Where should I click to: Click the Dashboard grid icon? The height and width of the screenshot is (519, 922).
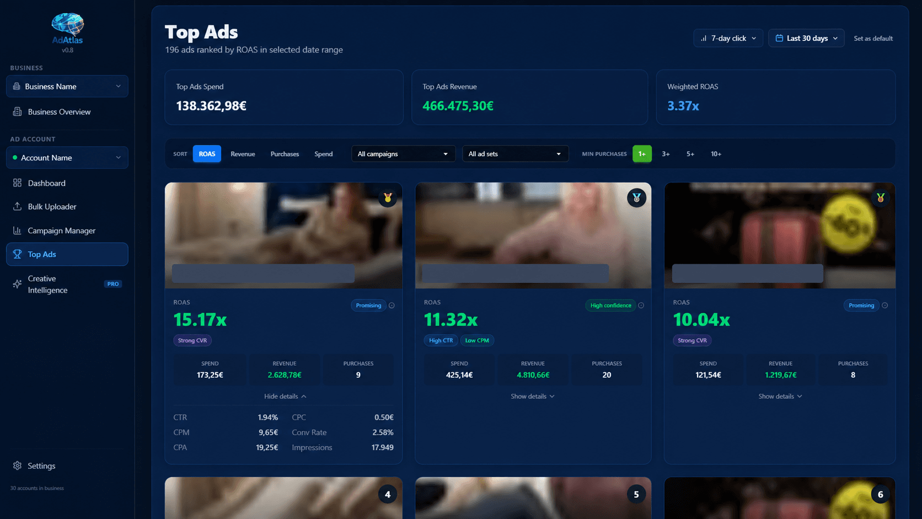click(17, 183)
